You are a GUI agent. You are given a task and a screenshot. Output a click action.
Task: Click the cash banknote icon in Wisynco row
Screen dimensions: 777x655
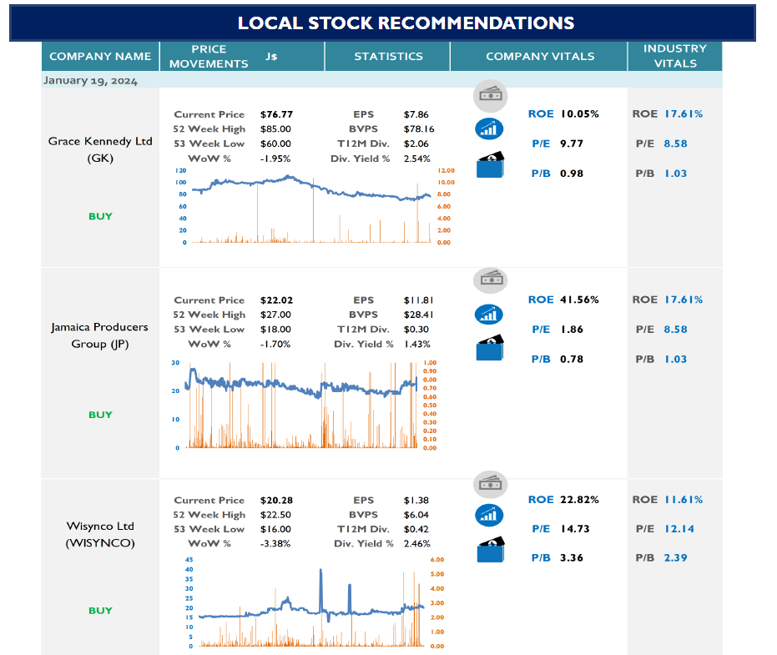490,484
